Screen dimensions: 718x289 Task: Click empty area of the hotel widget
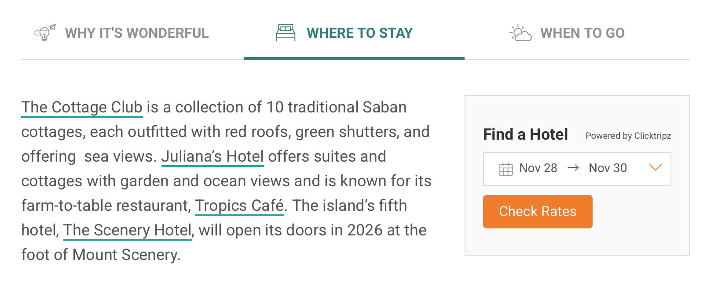point(638,228)
